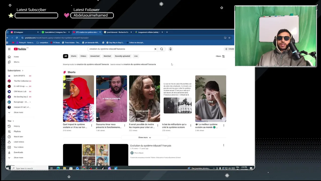The width and height of the screenshot is (321, 181).
Task: Bookmark this page with the star icon
Action: [x=229, y=38]
